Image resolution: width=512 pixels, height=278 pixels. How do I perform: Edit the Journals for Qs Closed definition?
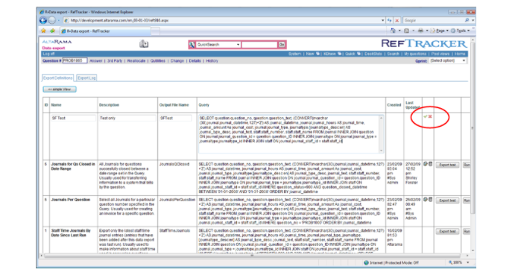[x=426, y=164]
